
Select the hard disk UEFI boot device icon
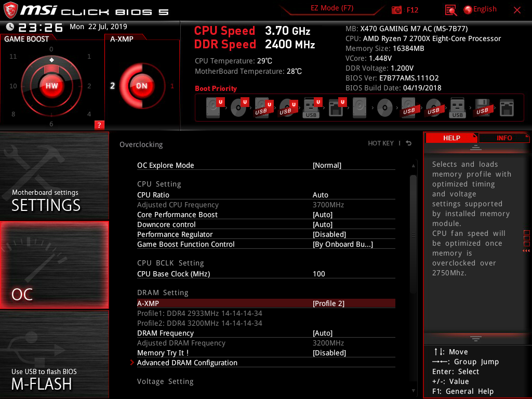pyautogui.click(x=215, y=108)
